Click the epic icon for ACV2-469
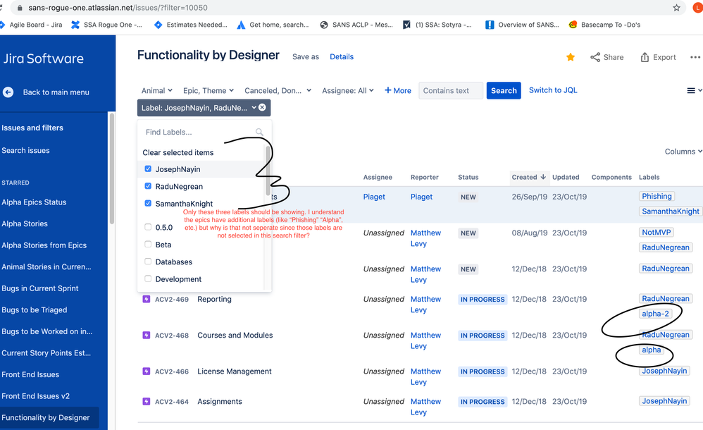 (146, 299)
